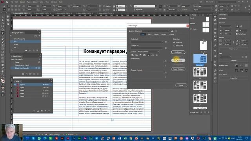This screenshot has height=141, width=251.
Task: Select the Pencil tool
Action: pyautogui.click(x=3, y=42)
